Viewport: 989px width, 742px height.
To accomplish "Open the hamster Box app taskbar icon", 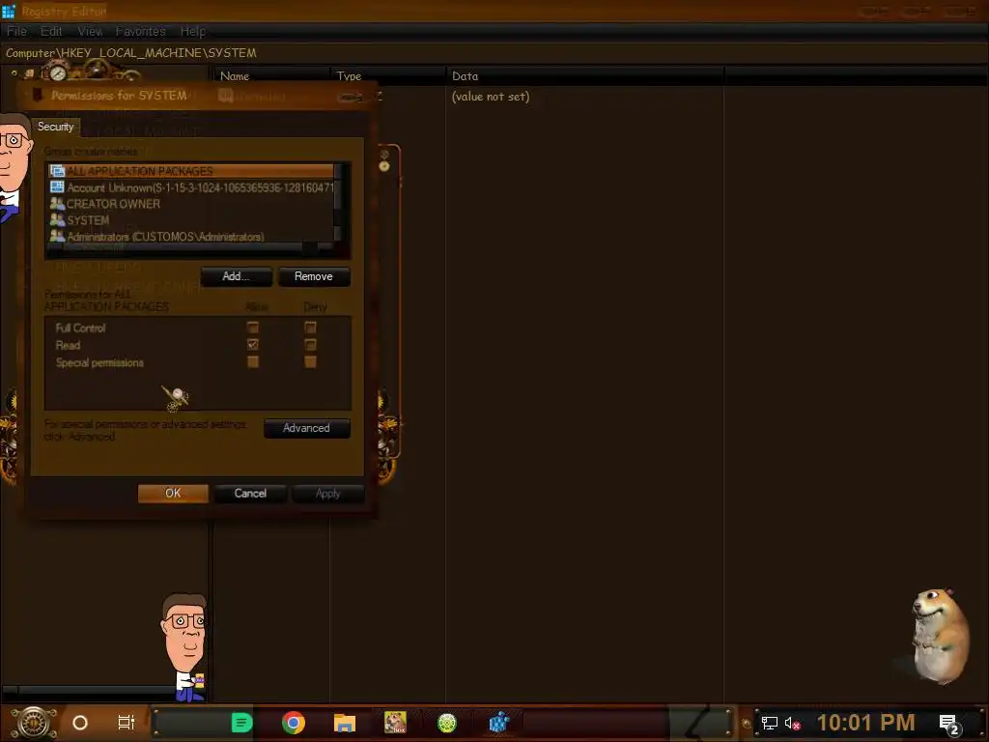I will [x=395, y=723].
